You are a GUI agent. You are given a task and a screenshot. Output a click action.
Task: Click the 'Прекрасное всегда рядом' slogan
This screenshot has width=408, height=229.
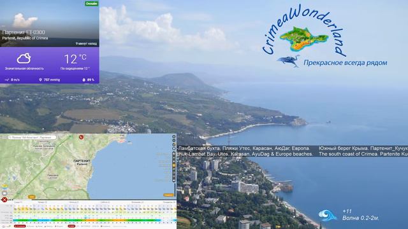pyautogui.click(x=345, y=62)
